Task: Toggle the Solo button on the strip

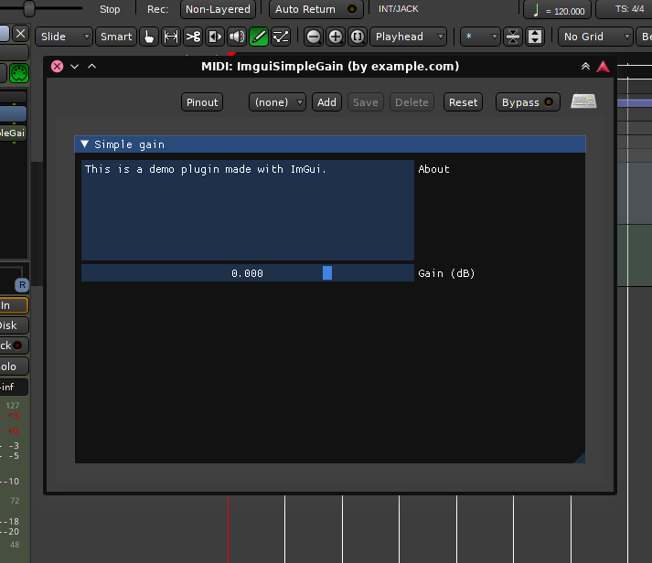Action: pos(14,366)
